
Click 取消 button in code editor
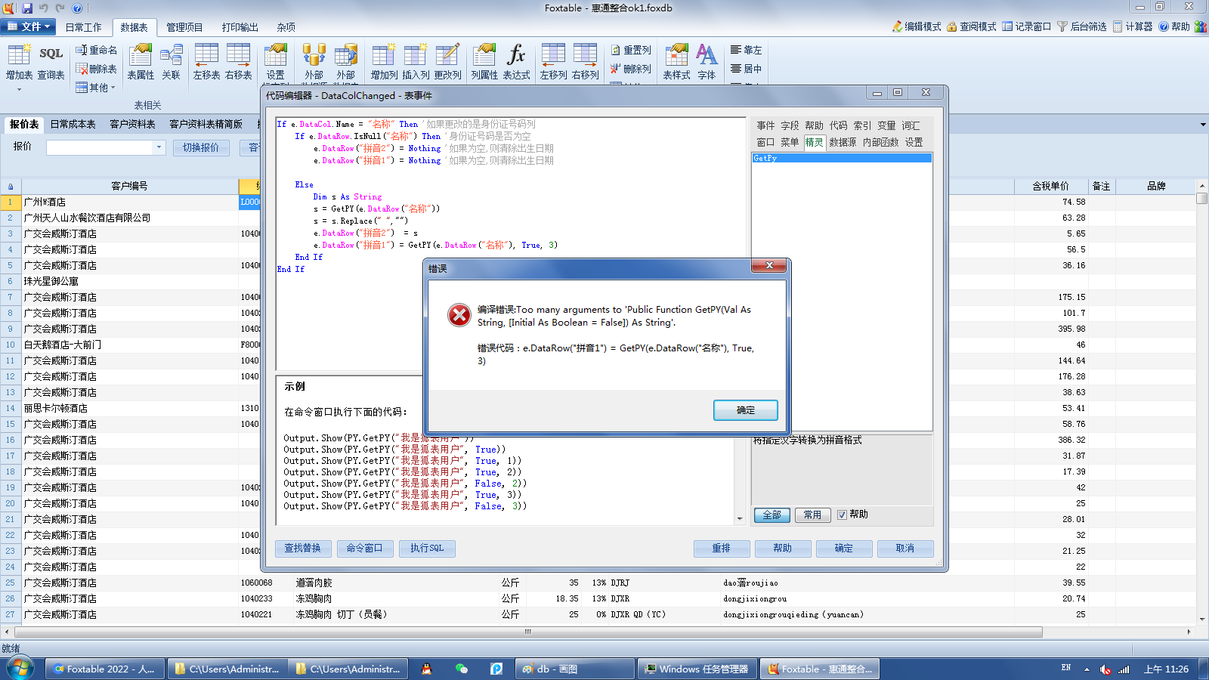coord(905,549)
